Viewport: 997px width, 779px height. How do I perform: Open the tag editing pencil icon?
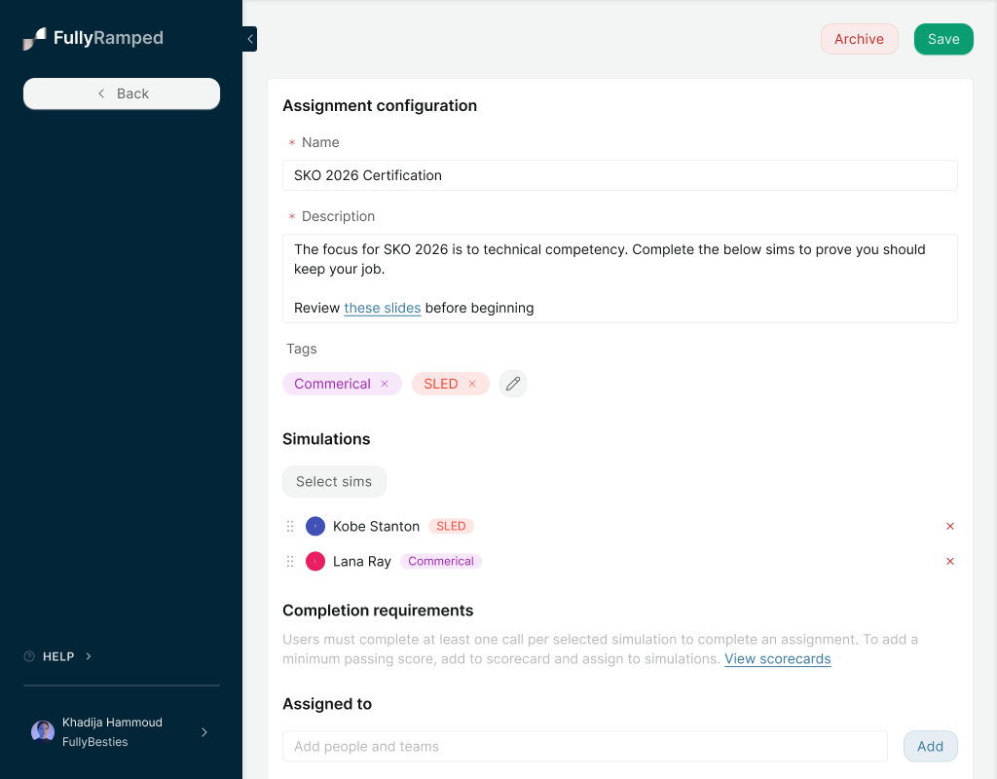coord(513,384)
